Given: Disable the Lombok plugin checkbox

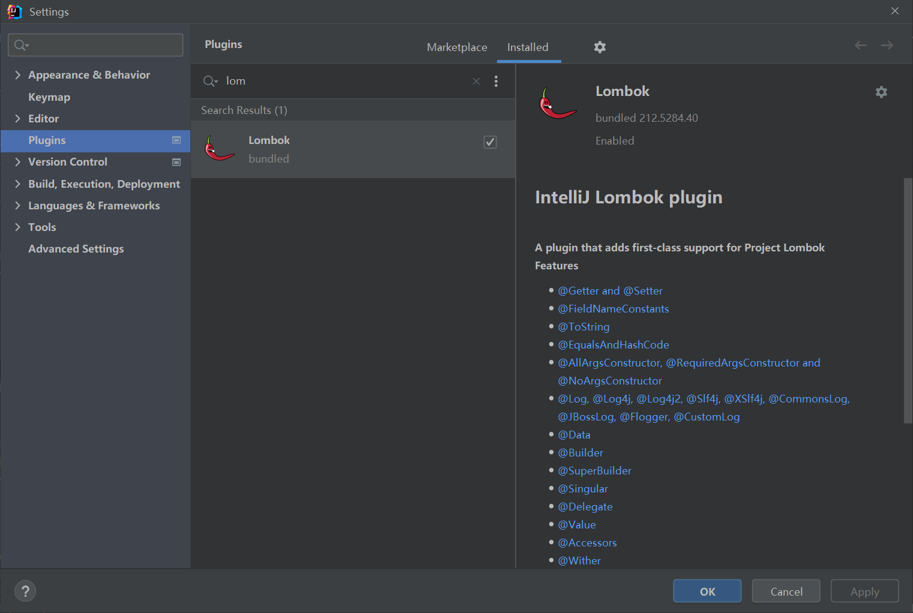Looking at the screenshot, I should (490, 142).
